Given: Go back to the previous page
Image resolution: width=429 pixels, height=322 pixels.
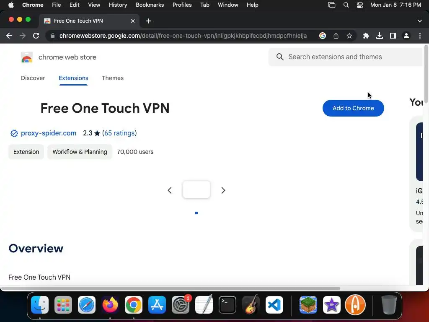Looking at the screenshot, I should click(x=9, y=36).
